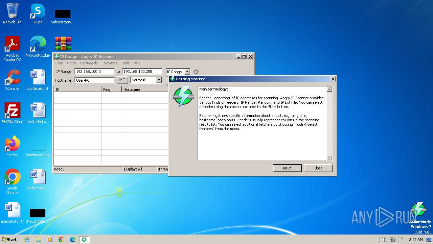Open the Microsoft Edge desktop shortcut

(38, 47)
